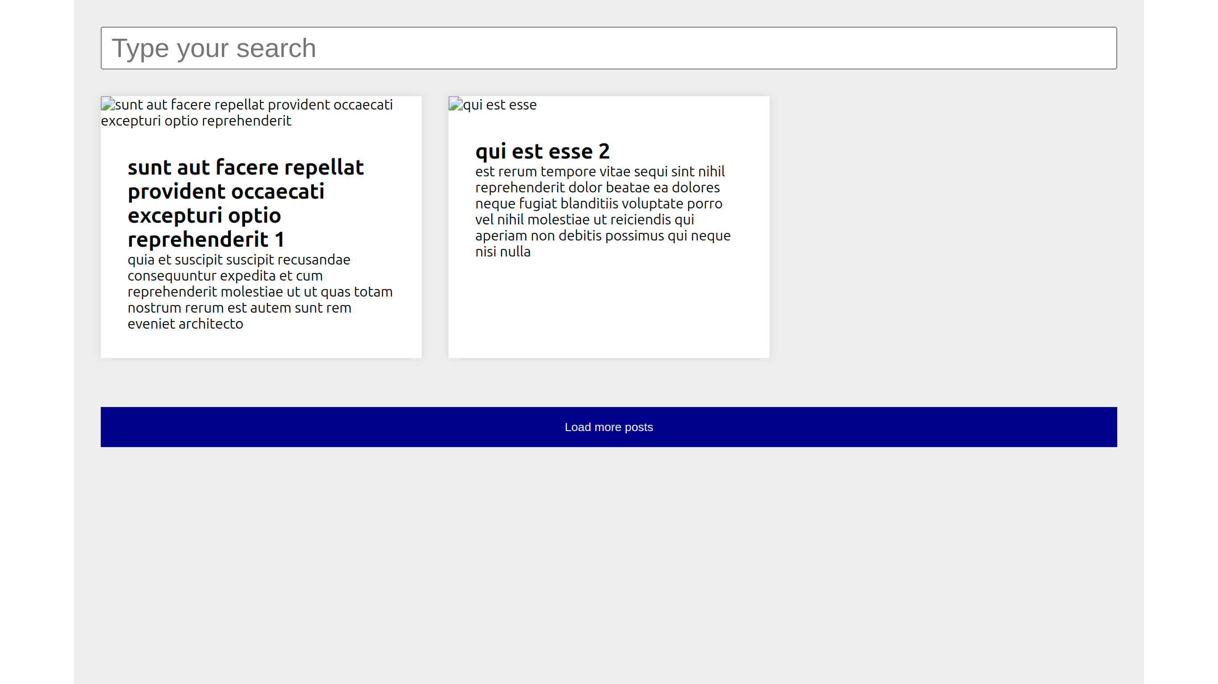Click line "nostrum rerum est autem sunt rem"
This screenshot has width=1218, height=684.
[x=239, y=308]
